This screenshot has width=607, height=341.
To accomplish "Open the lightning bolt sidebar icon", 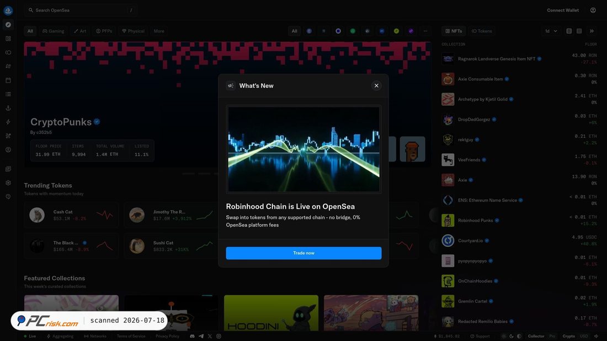I will click(8, 122).
